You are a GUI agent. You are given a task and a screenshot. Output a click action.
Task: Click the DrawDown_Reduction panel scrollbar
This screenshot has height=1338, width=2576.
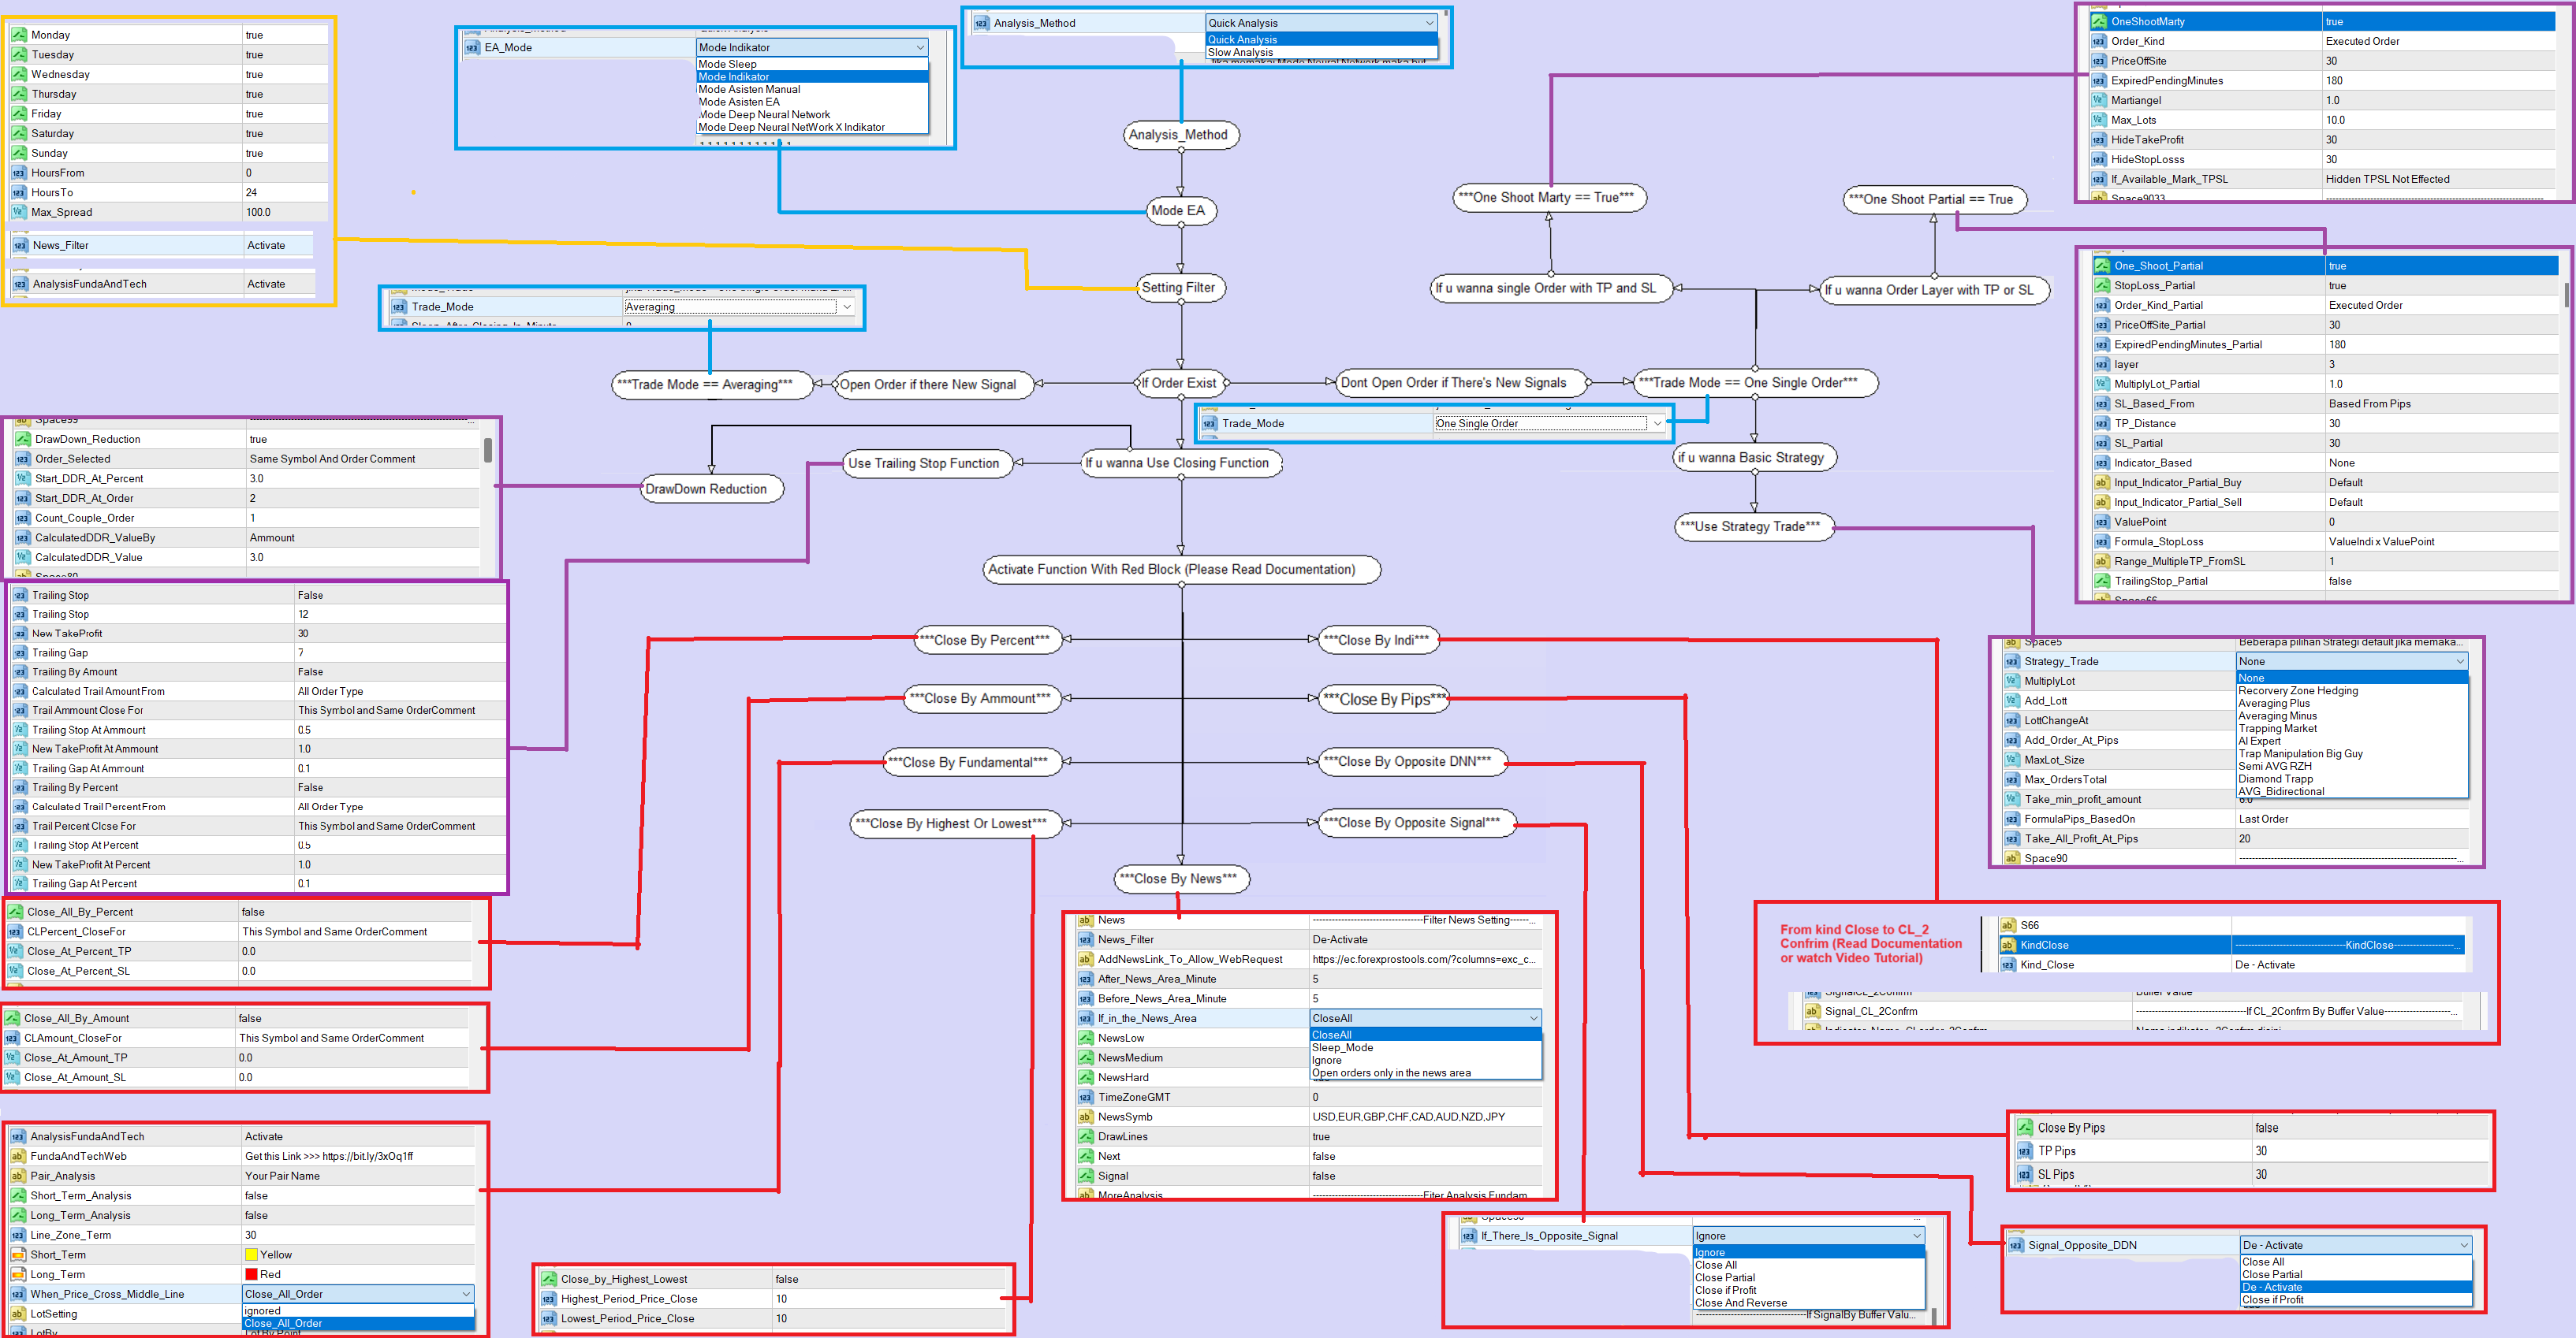488,450
